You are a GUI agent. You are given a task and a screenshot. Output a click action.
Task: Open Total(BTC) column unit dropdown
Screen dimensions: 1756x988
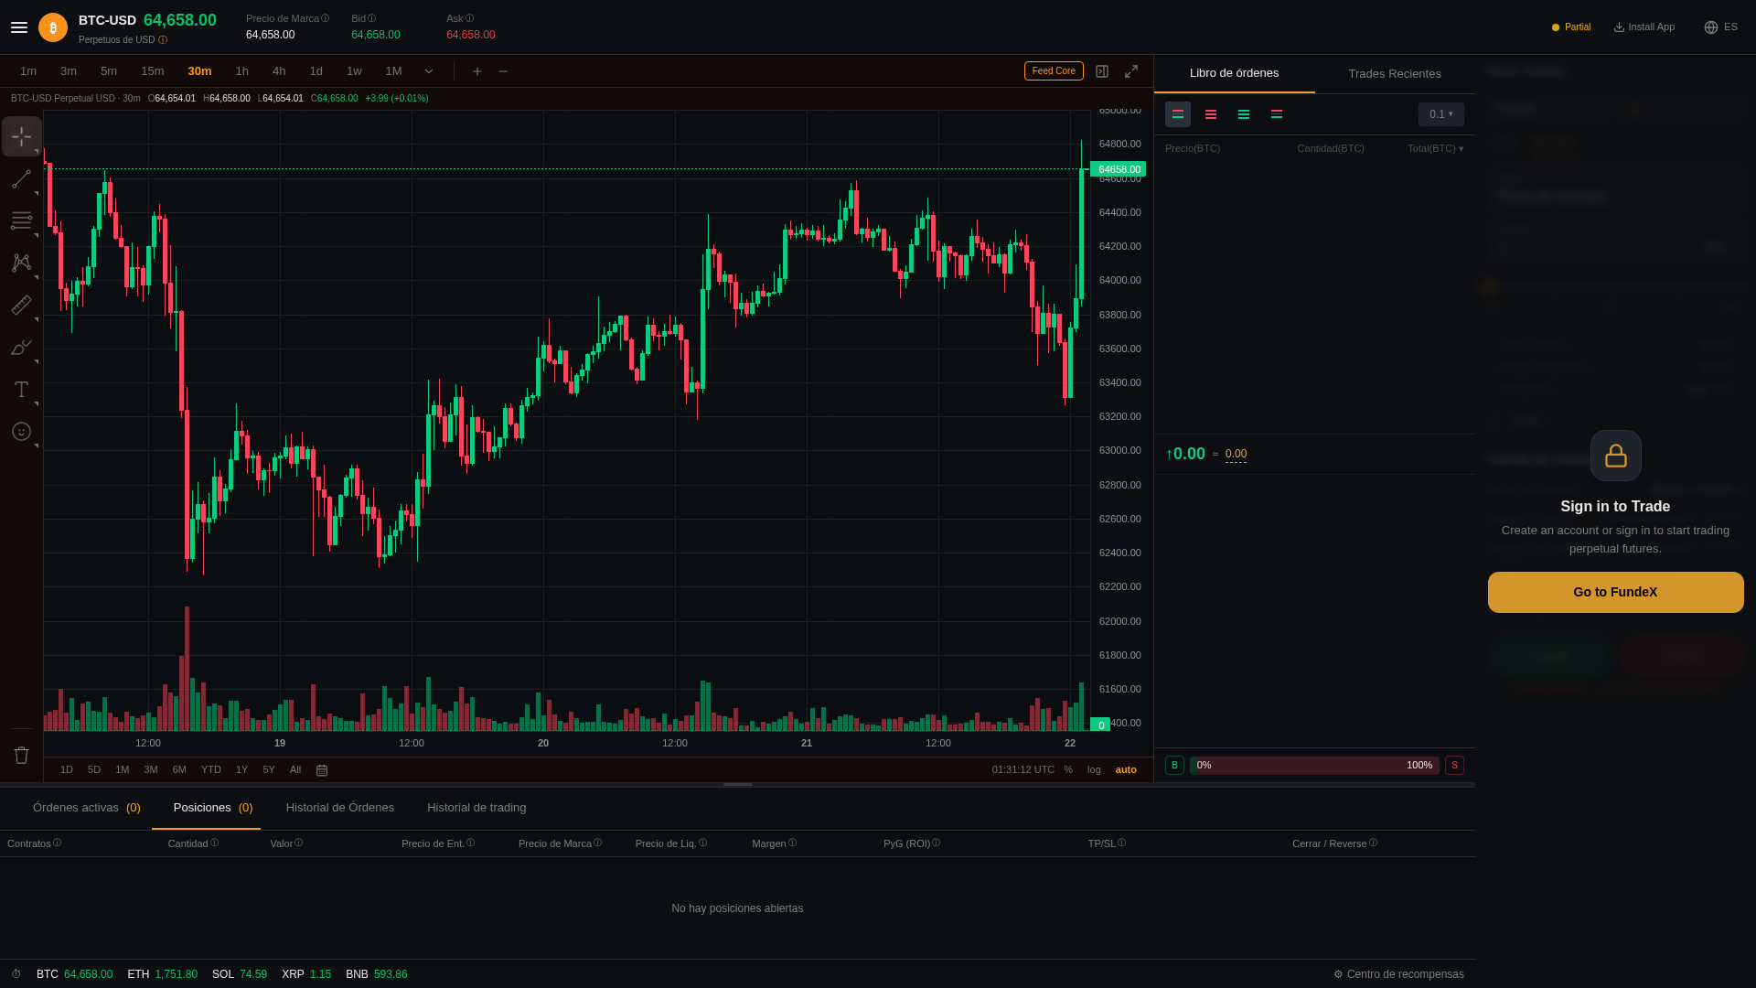pyautogui.click(x=1436, y=148)
